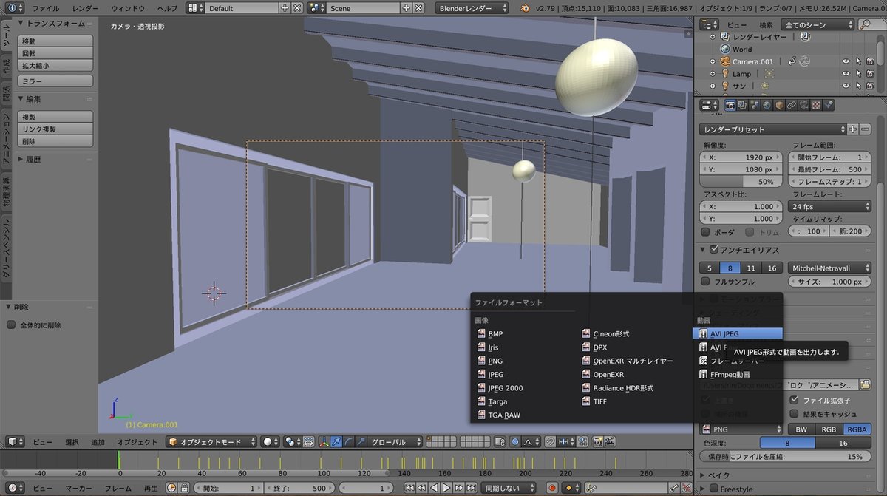Click the Camera.001 object icon in outliner

[x=724, y=61]
